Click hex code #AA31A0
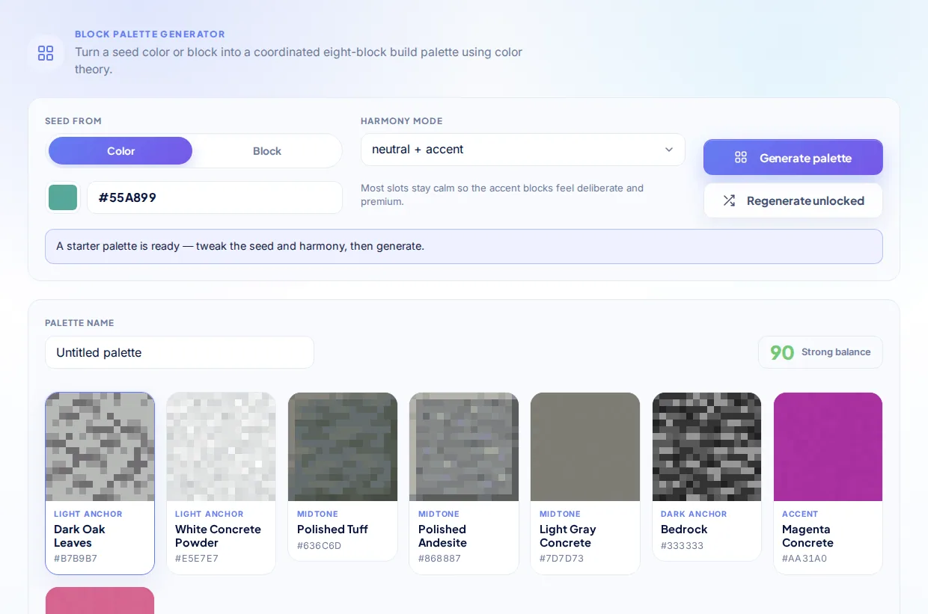 805,559
